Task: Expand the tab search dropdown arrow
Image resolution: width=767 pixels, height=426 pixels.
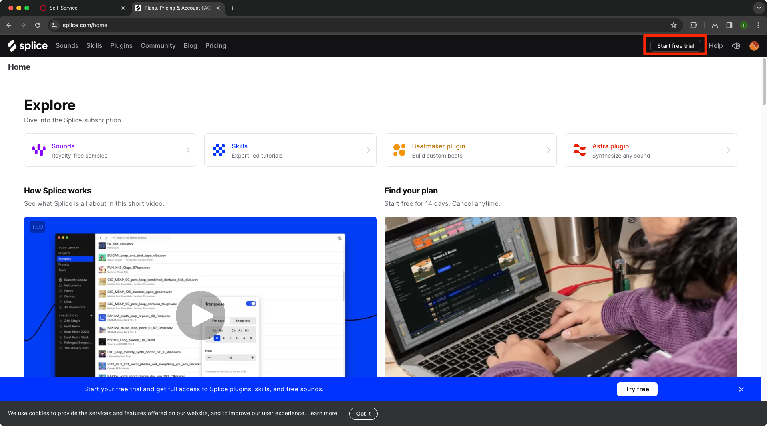Action: (759, 8)
